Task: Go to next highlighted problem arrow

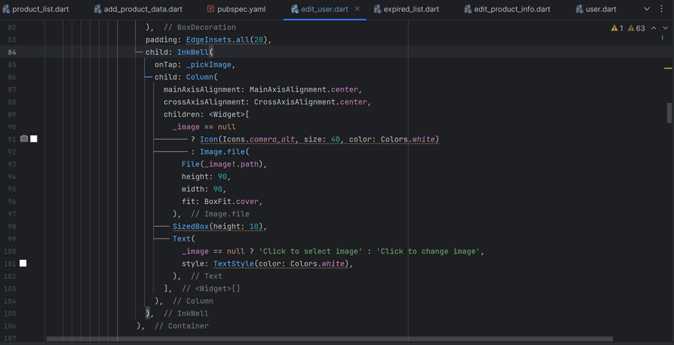Action: tap(666, 28)
